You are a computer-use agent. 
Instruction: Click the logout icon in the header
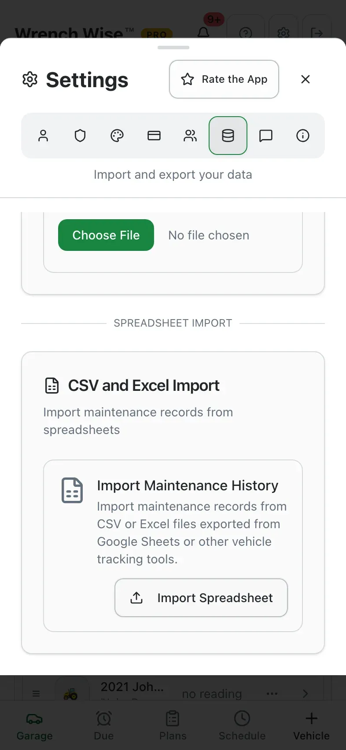tap(317, 33)
